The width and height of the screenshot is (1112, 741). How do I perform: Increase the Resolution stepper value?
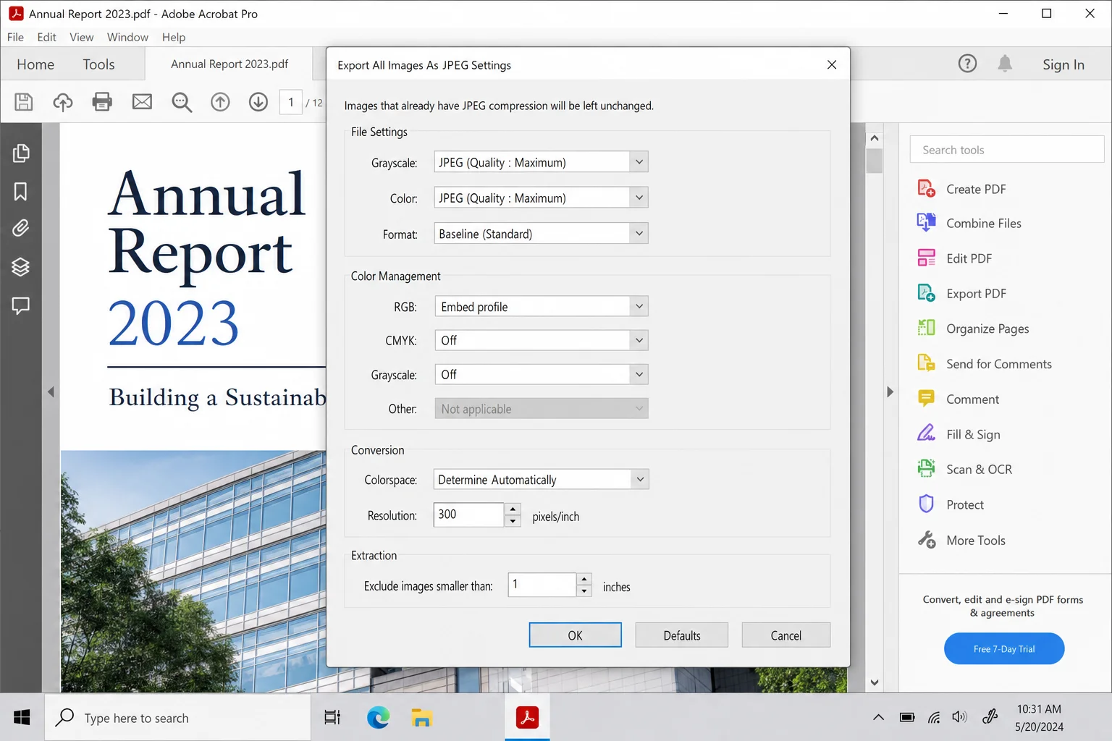tap(513, 509)
